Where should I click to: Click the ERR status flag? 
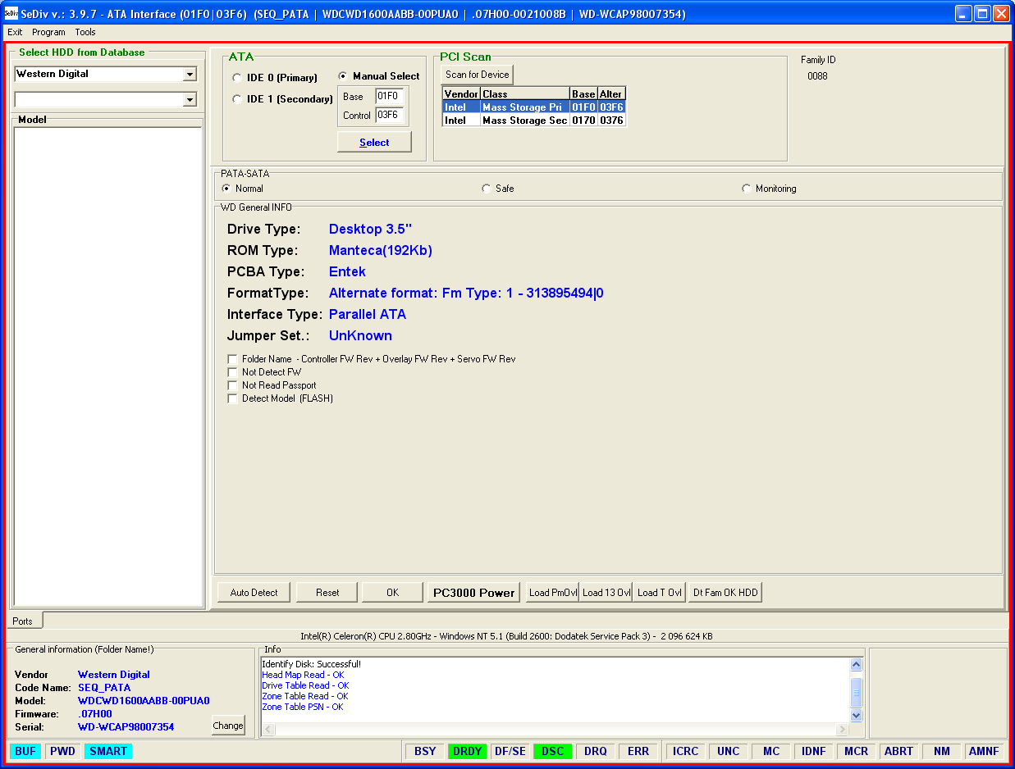[x=638, y=751]
